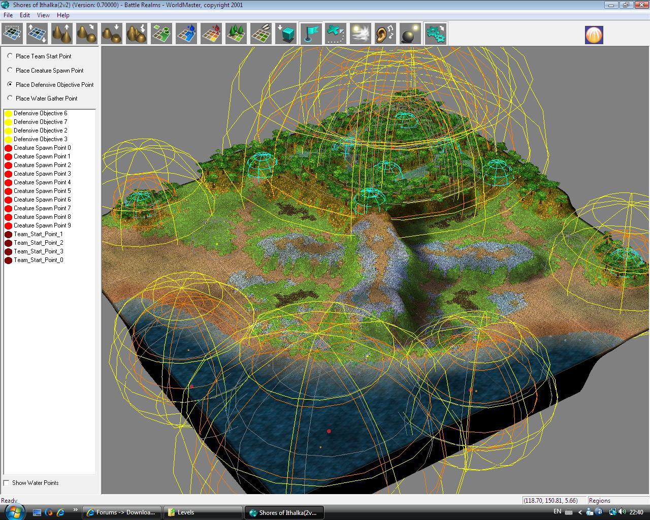Select Creature Spawn Point 5 entry
Image resolution: width=650 pixels, height=520 pixels.
coord(42,191)
